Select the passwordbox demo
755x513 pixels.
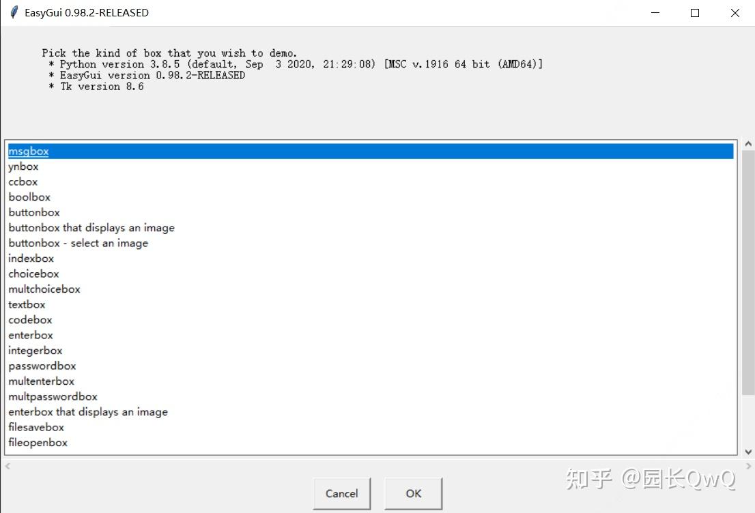tap(42, 366)
